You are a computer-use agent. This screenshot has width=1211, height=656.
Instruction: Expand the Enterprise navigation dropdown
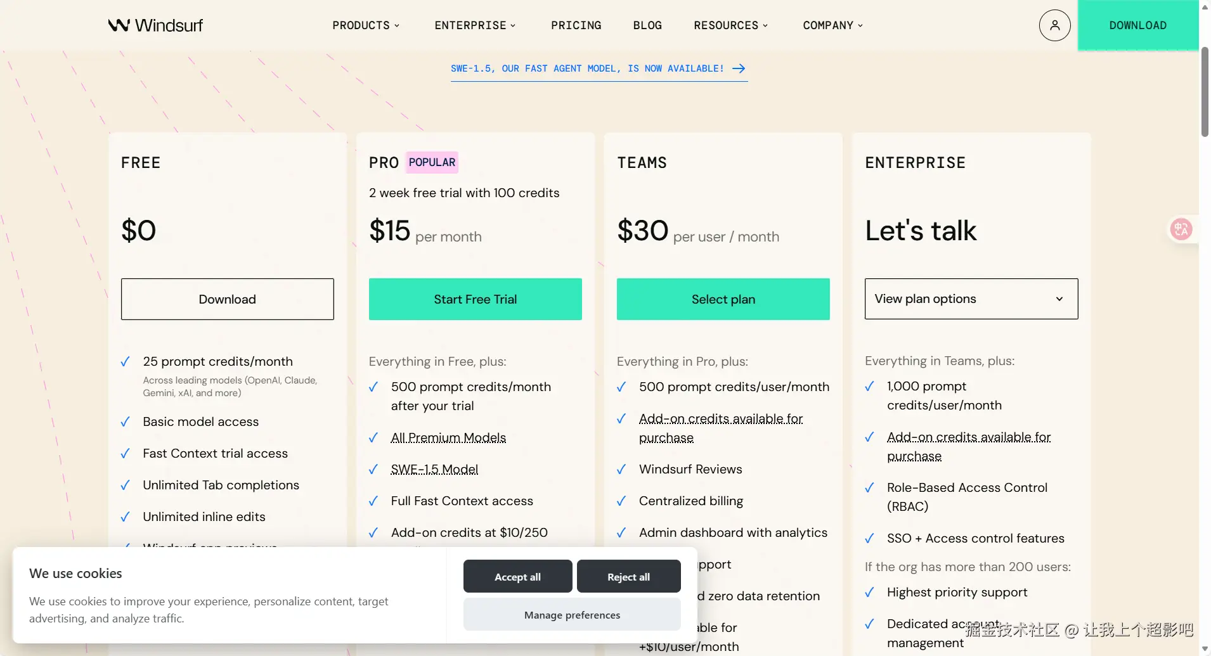point(475,25)
